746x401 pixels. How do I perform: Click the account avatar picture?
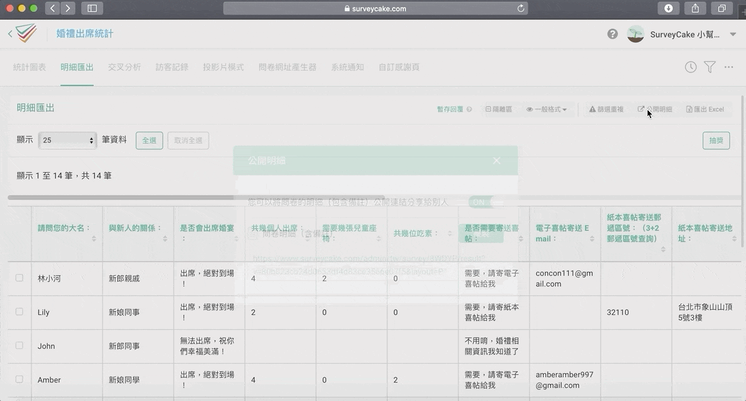pos(636,34)
